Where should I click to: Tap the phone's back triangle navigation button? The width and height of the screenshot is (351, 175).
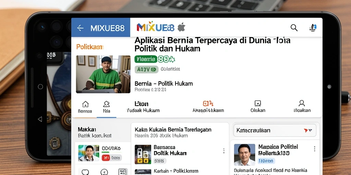click(x=40, y=119)
